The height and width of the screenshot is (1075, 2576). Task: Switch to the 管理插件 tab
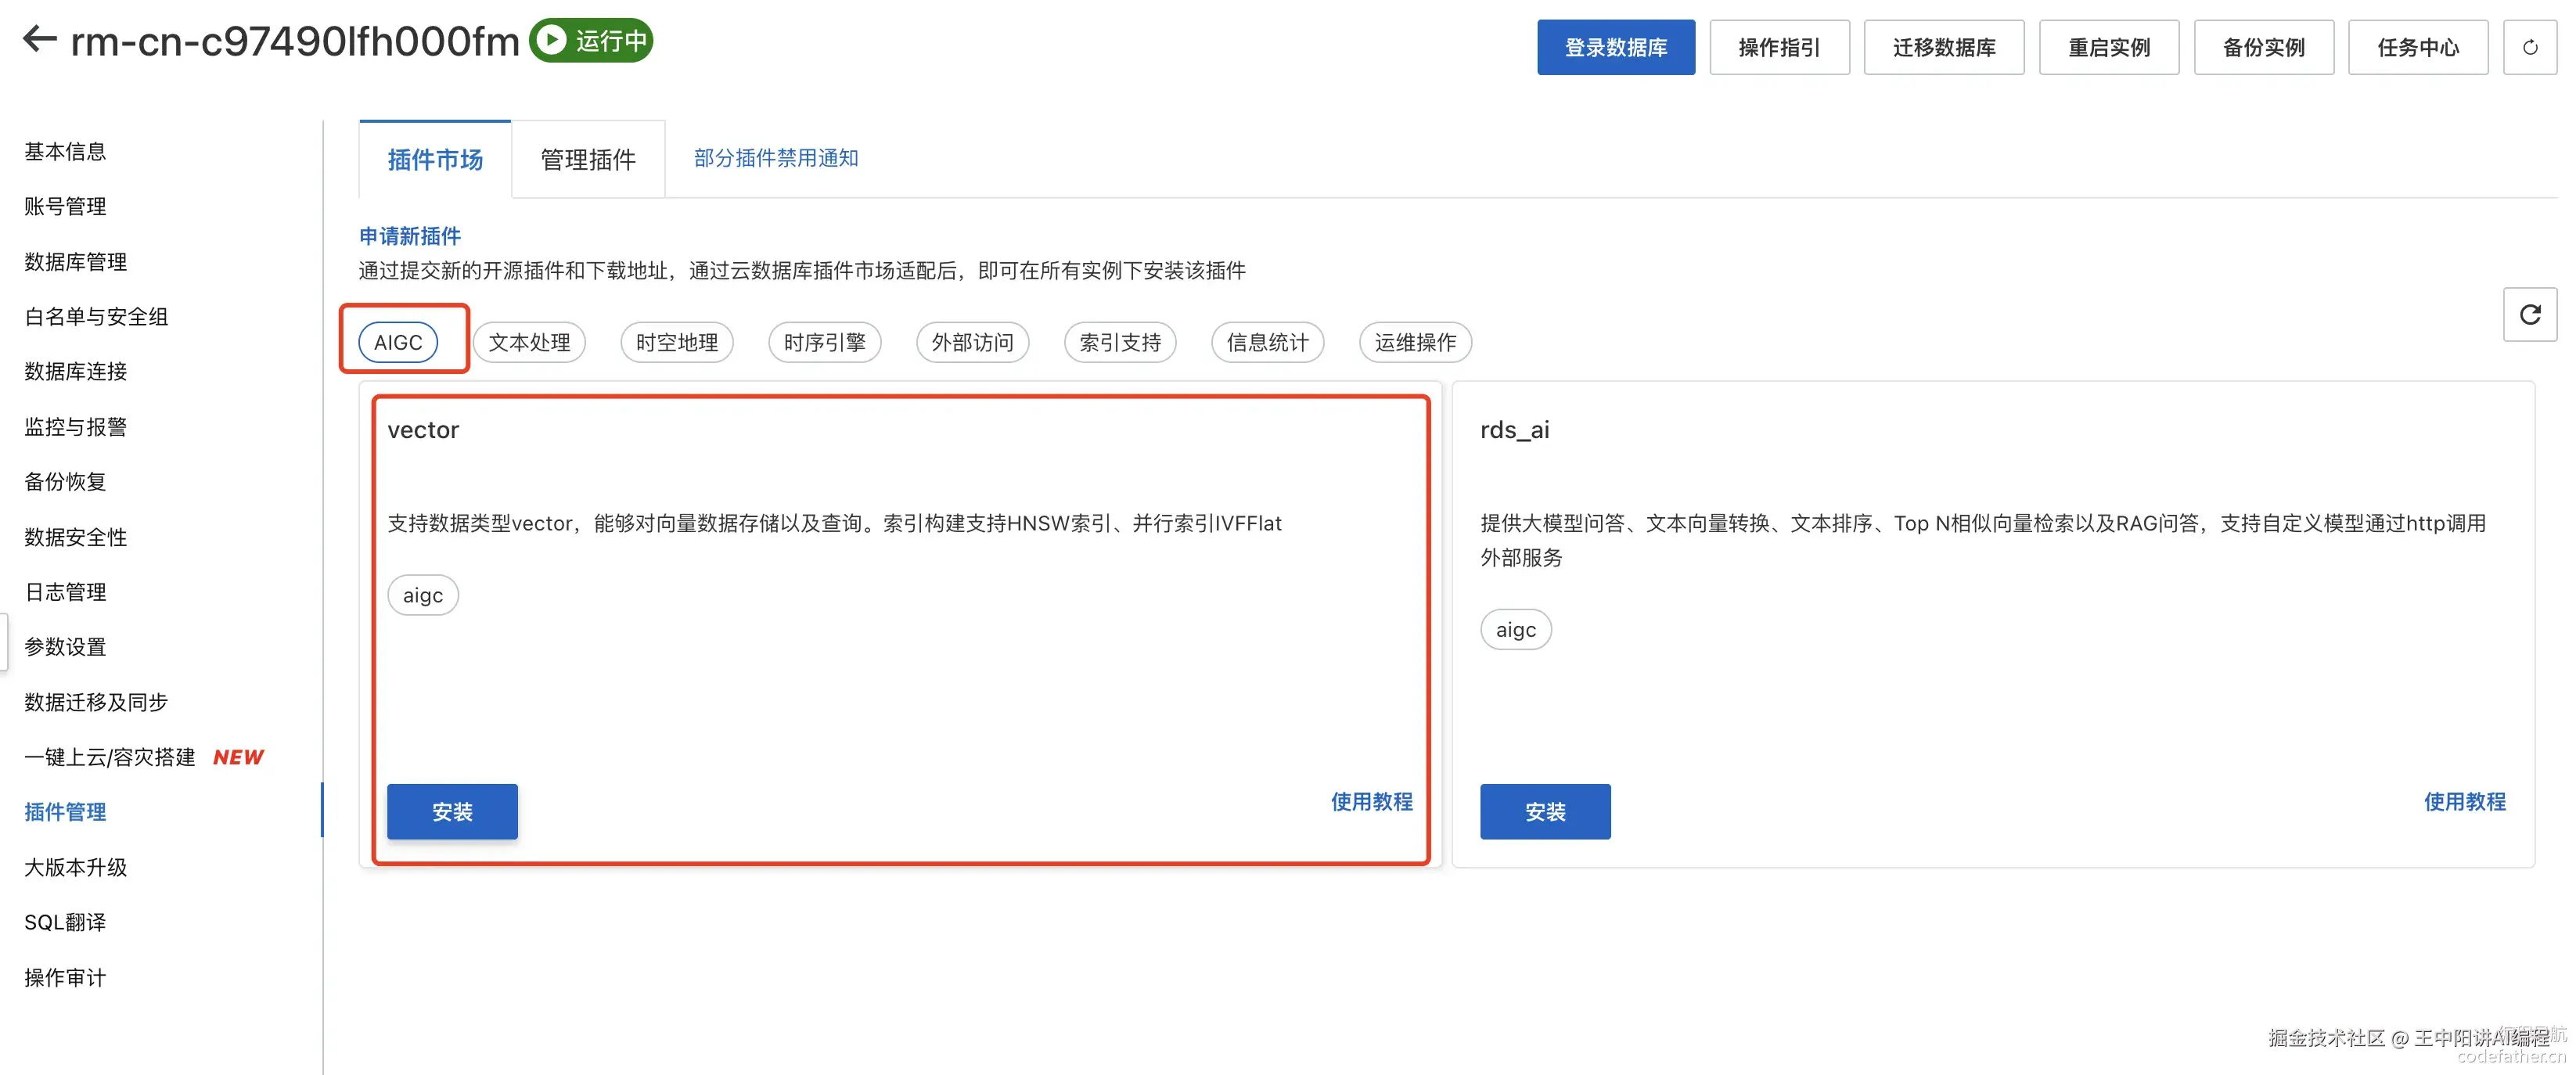[x=588, y=159]
